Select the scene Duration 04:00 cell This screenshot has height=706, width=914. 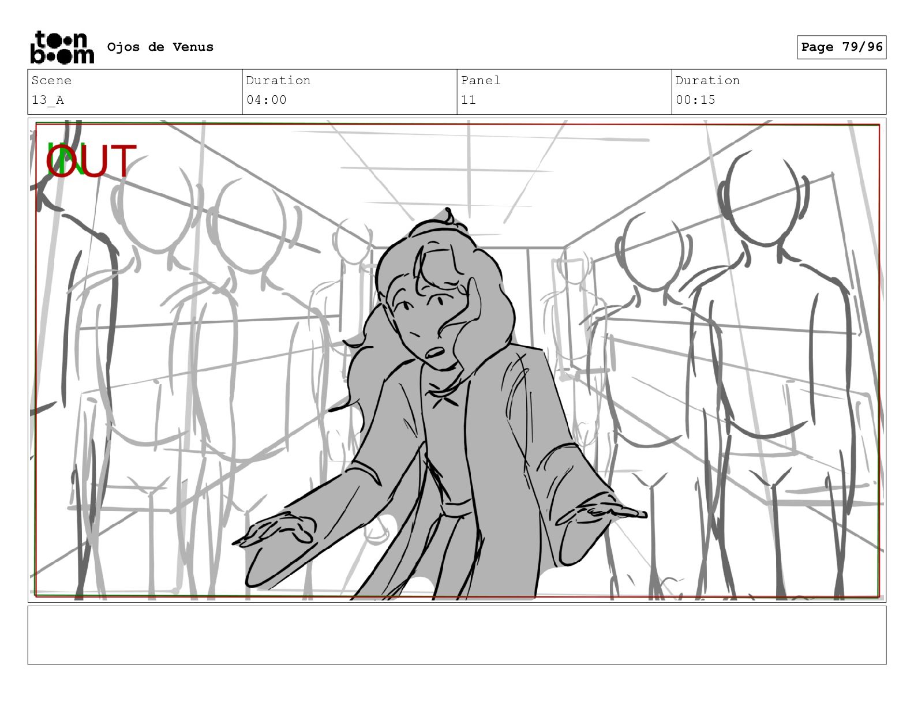[x=349, y=92]
